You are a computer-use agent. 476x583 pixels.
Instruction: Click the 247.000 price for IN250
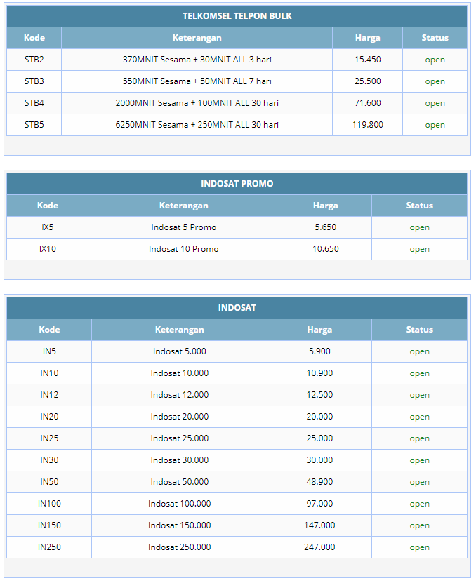click(x=319, y=547)
